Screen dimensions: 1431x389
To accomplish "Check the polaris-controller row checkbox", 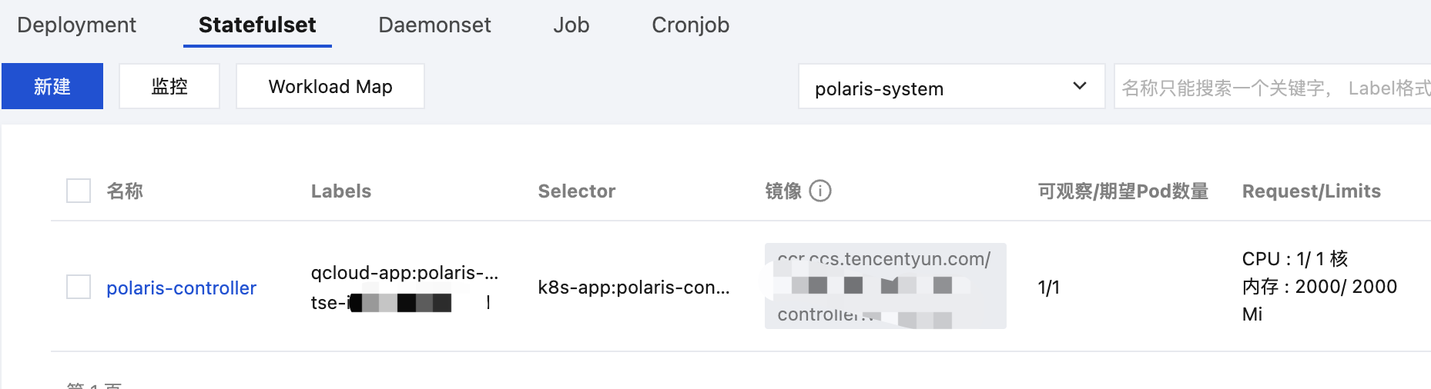I will [79, 287].
